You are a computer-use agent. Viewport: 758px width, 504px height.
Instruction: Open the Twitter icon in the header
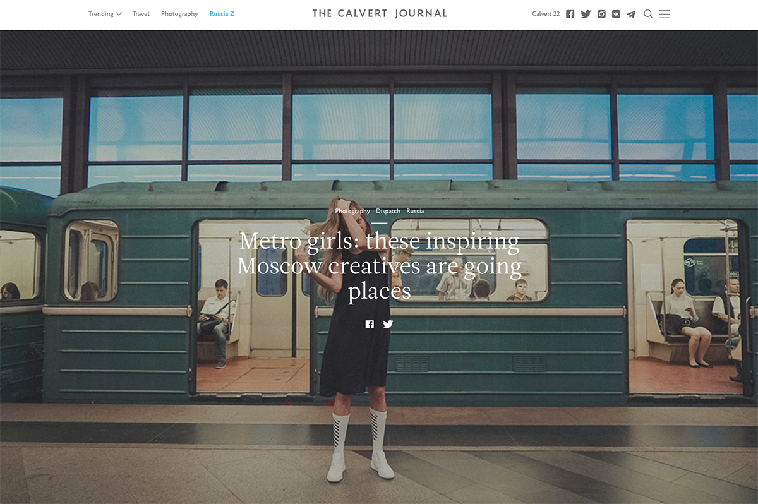coord(586,14)
